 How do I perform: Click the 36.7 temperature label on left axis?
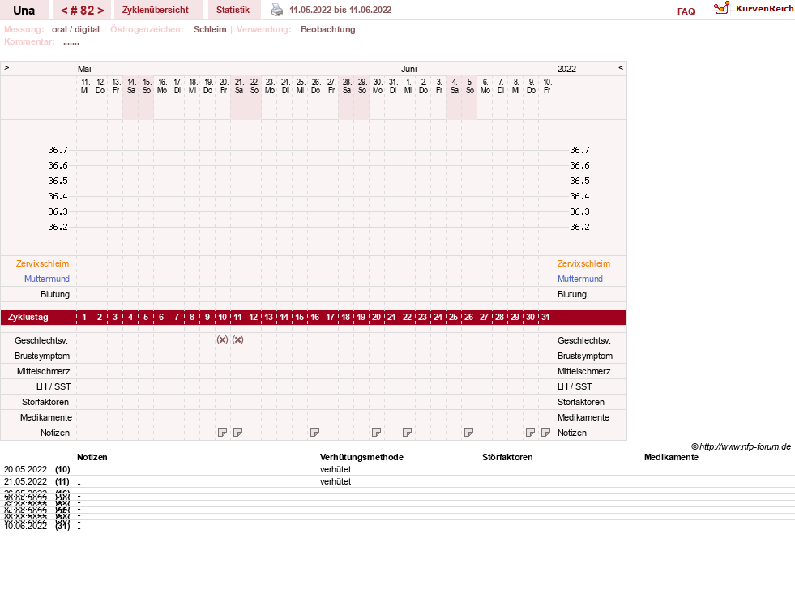58,150
